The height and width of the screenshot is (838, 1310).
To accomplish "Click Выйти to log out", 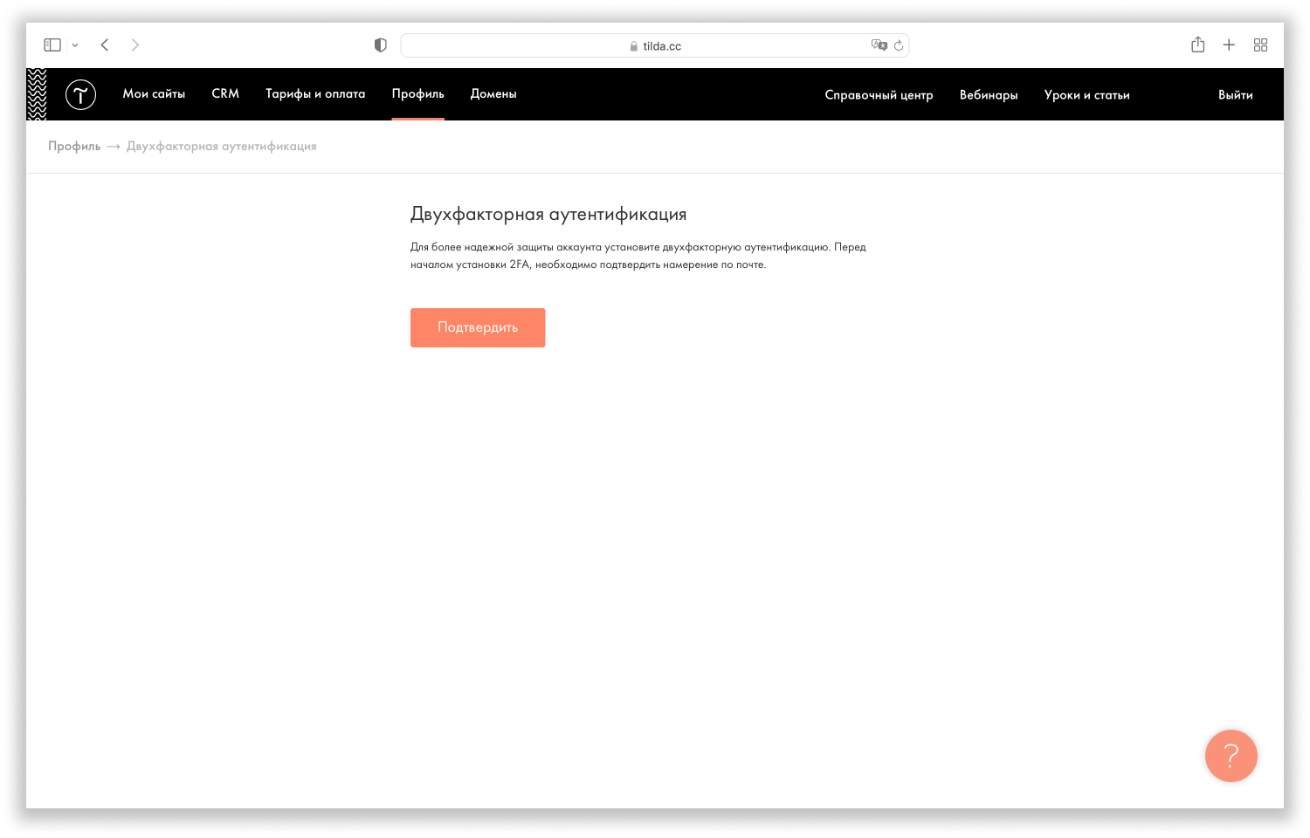I will click(1235, 94).
